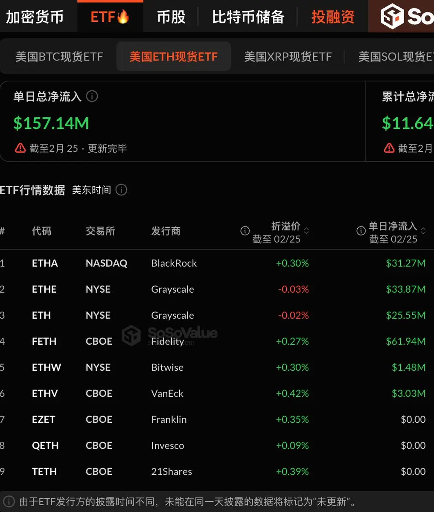Click warning icon under 累计总净流入 card
434x512 pixels.
coord(389,148)
